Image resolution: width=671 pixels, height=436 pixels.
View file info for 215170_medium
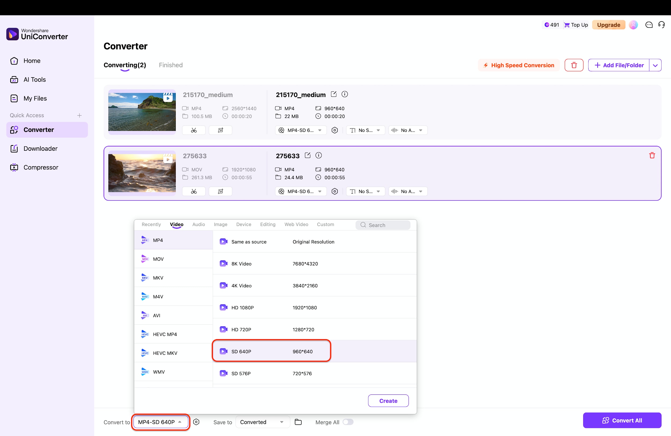coord(345,94)
